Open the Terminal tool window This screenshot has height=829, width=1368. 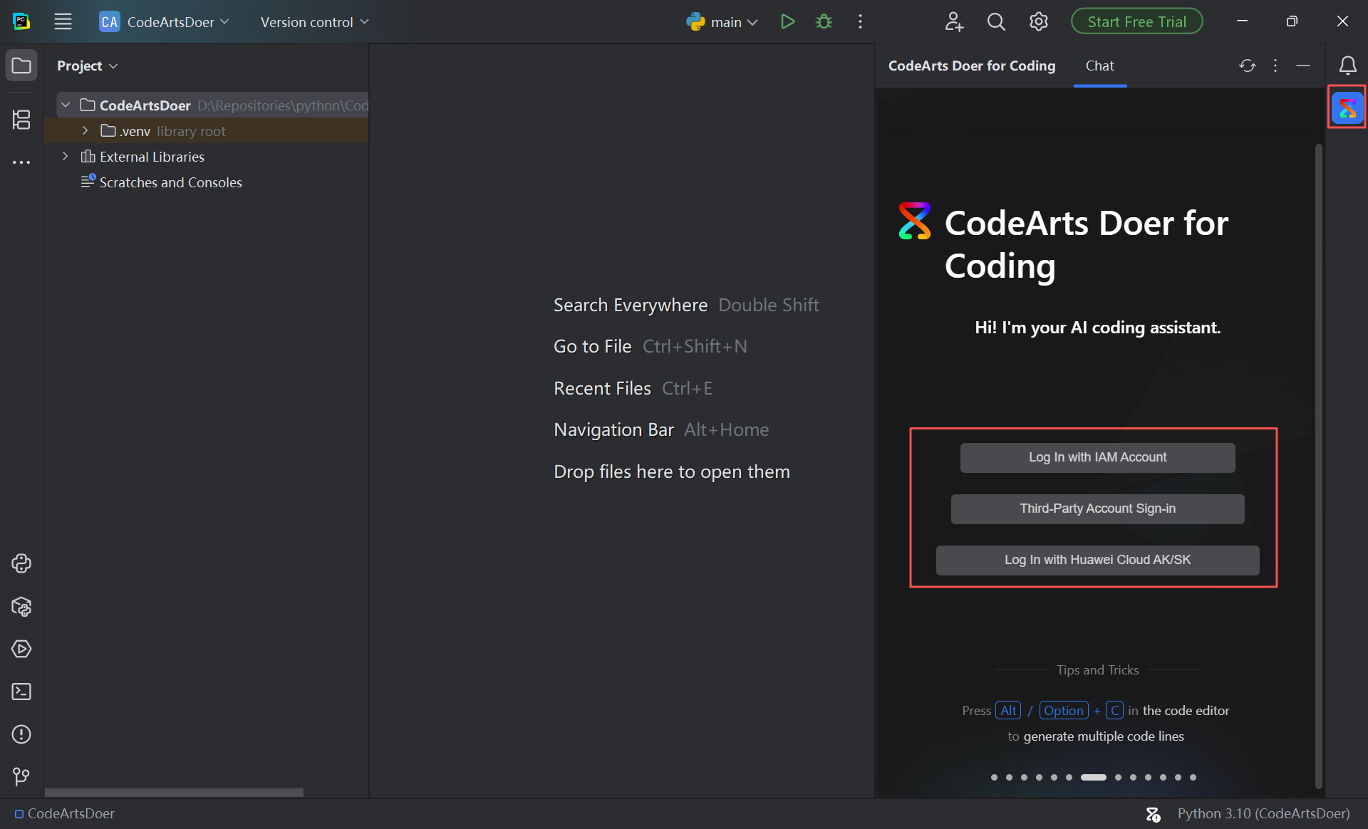[21, 692]
